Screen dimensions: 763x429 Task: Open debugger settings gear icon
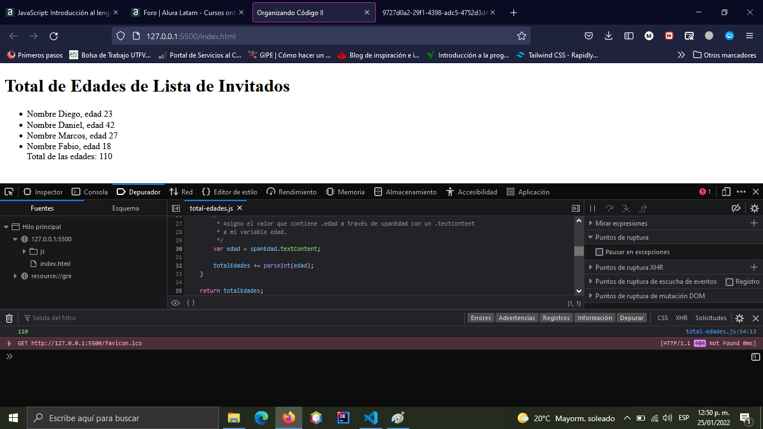755,208
